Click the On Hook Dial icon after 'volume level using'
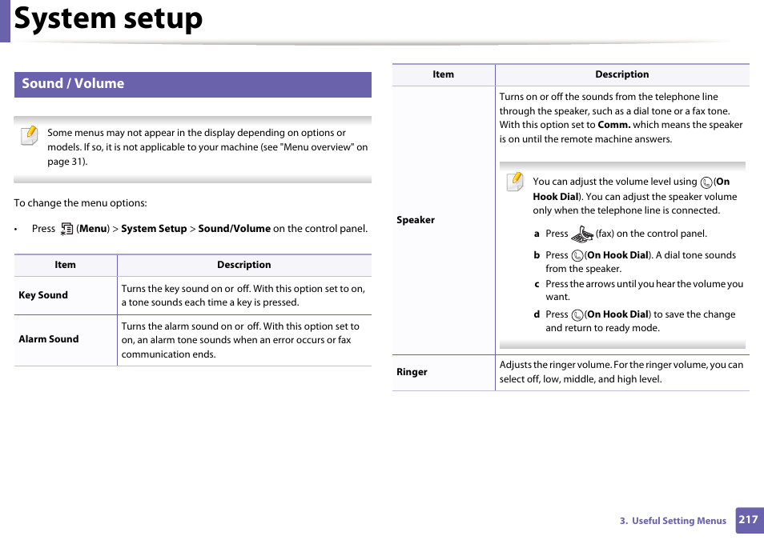 [706, 182]
